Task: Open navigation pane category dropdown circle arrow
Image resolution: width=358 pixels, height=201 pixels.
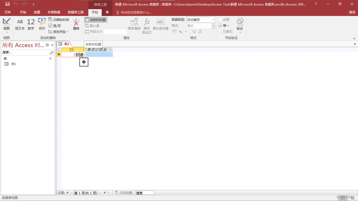Action: coord(47,45)
